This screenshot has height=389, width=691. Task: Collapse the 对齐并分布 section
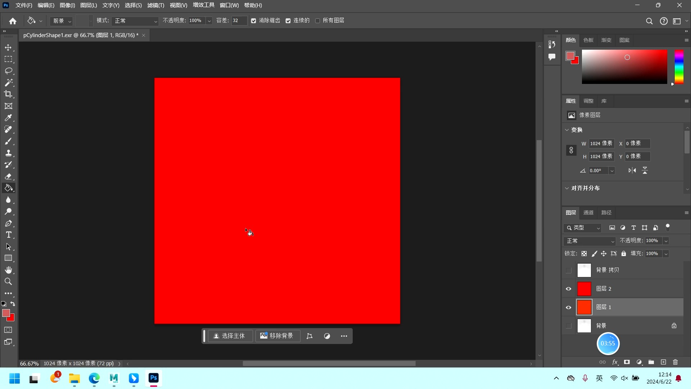[x=567, y=188]
